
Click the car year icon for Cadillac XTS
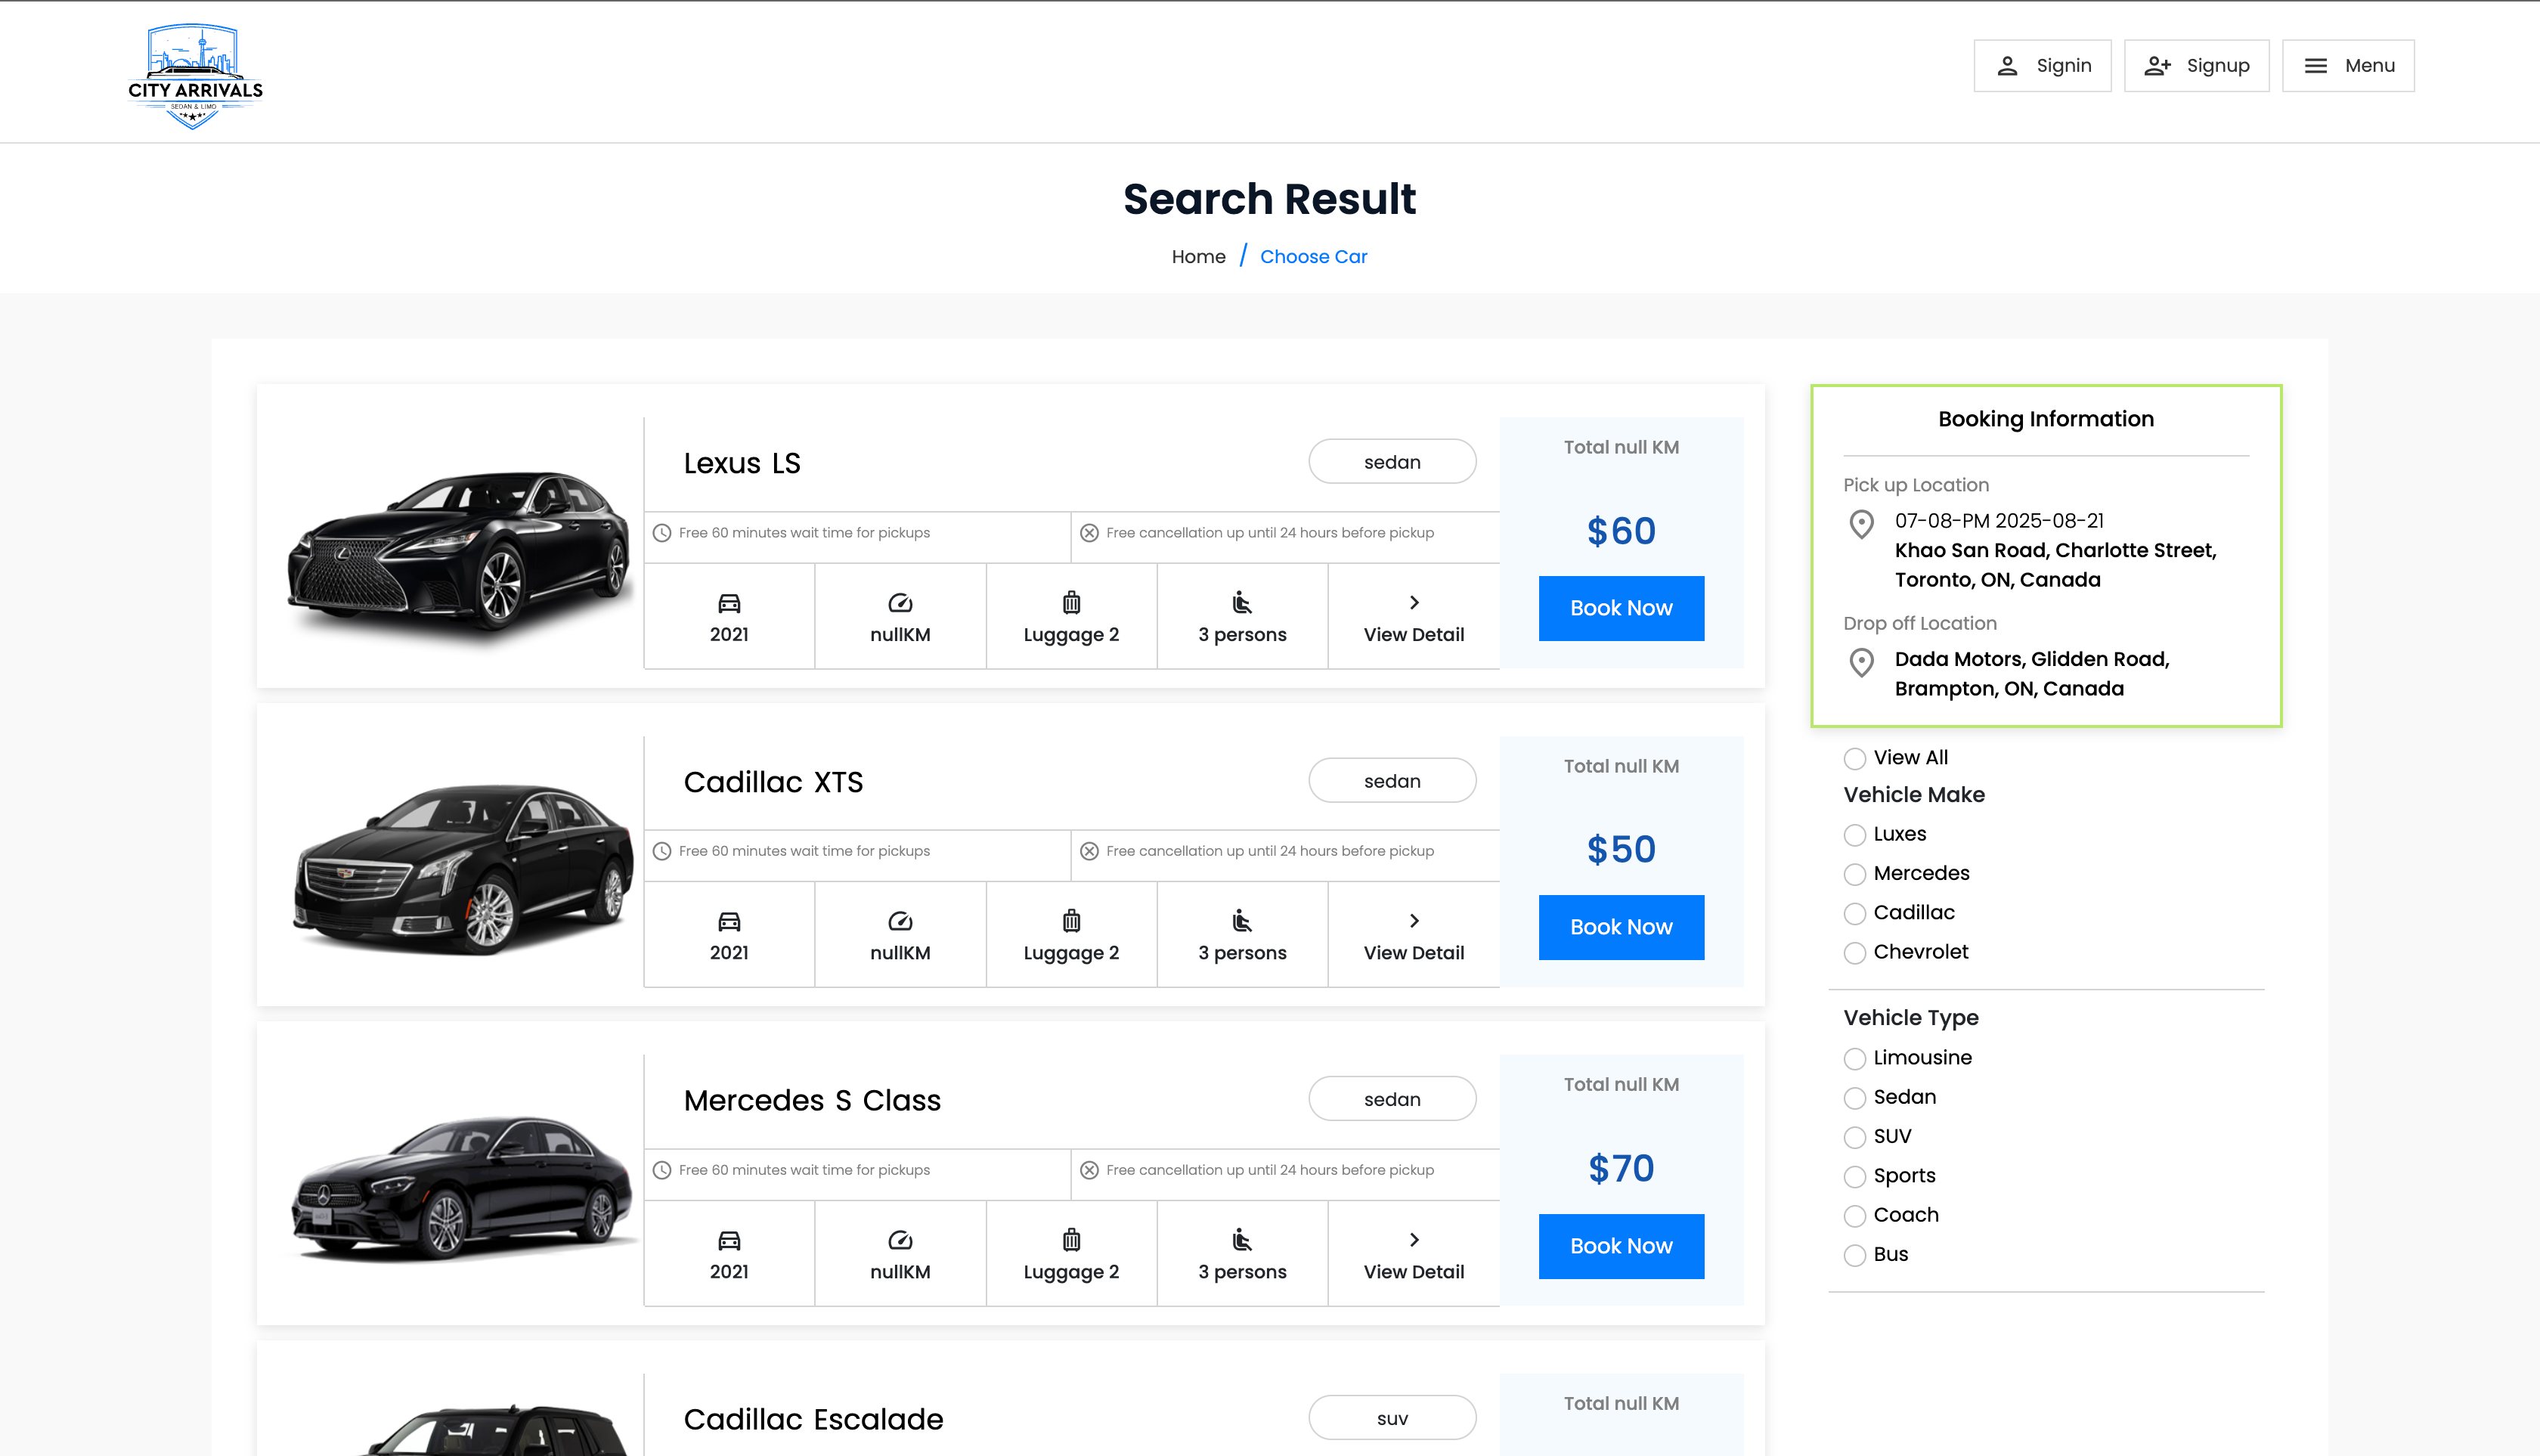click(x=729, y=921)
